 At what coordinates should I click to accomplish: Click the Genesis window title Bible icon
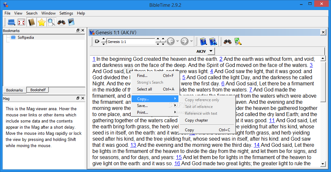92,33
